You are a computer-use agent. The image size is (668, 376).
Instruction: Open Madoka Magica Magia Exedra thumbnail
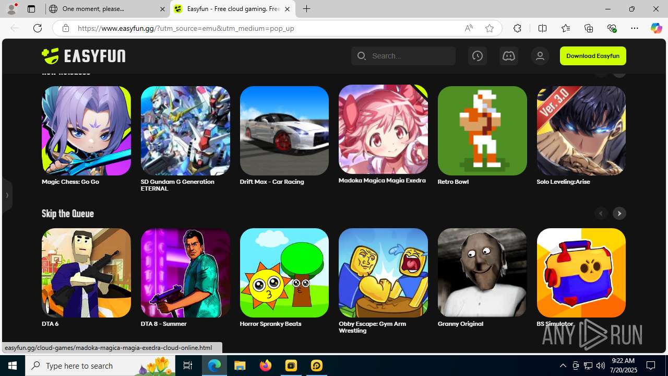(383, 129)
